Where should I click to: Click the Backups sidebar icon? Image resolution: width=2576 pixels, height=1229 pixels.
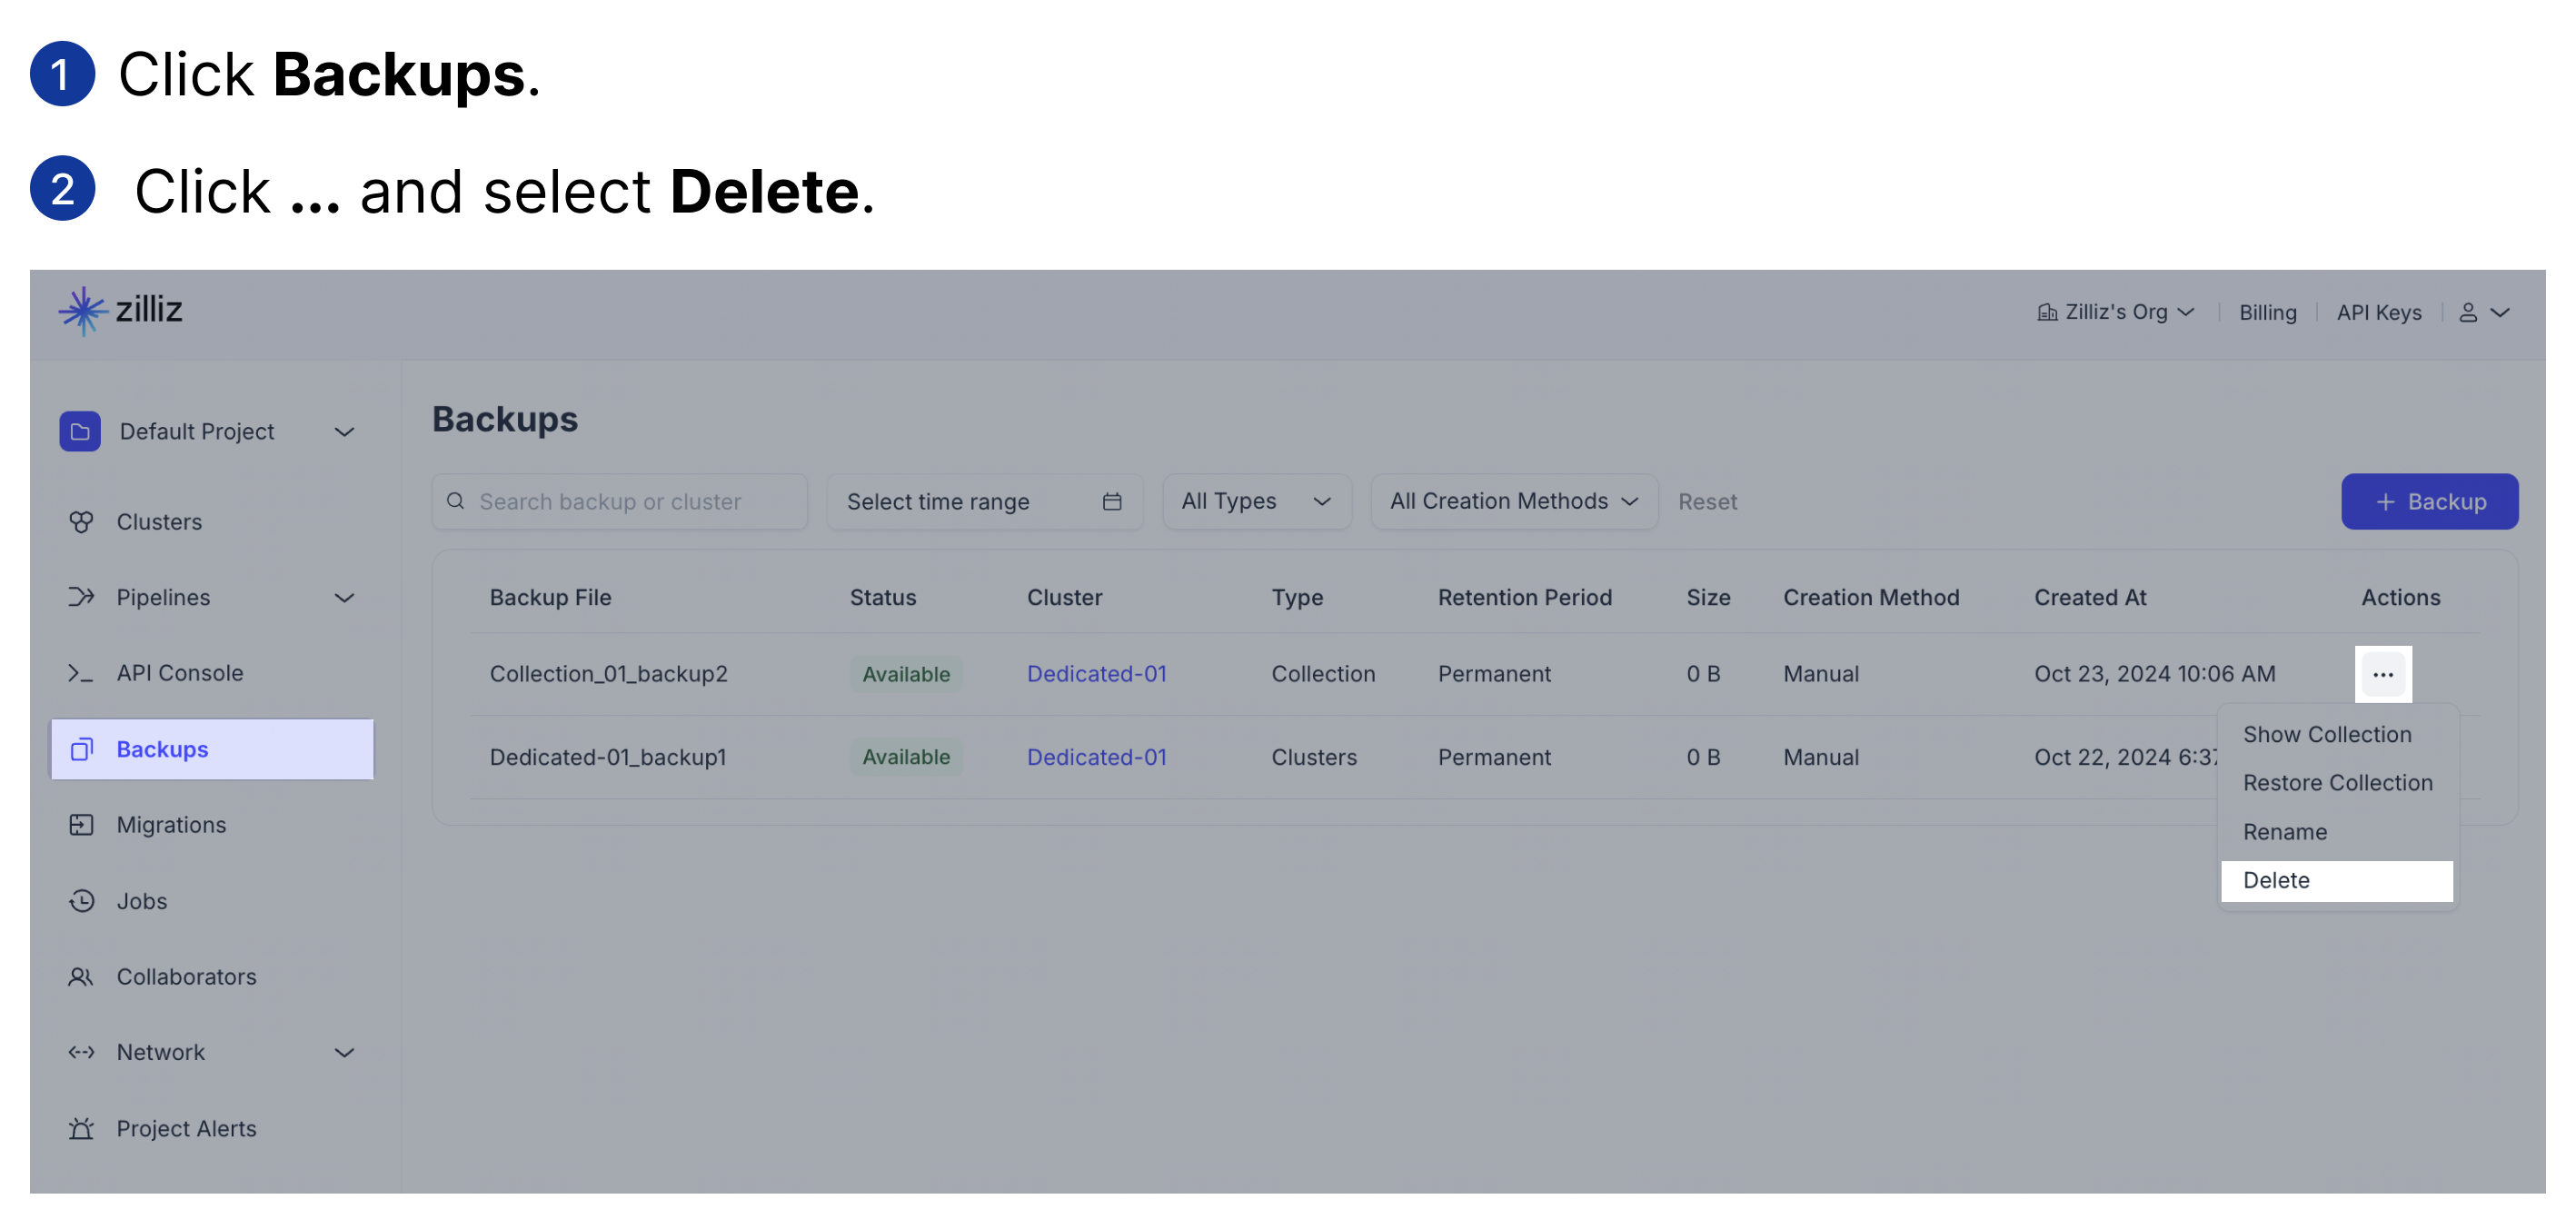pyautogui.click(x=82, y=750)
